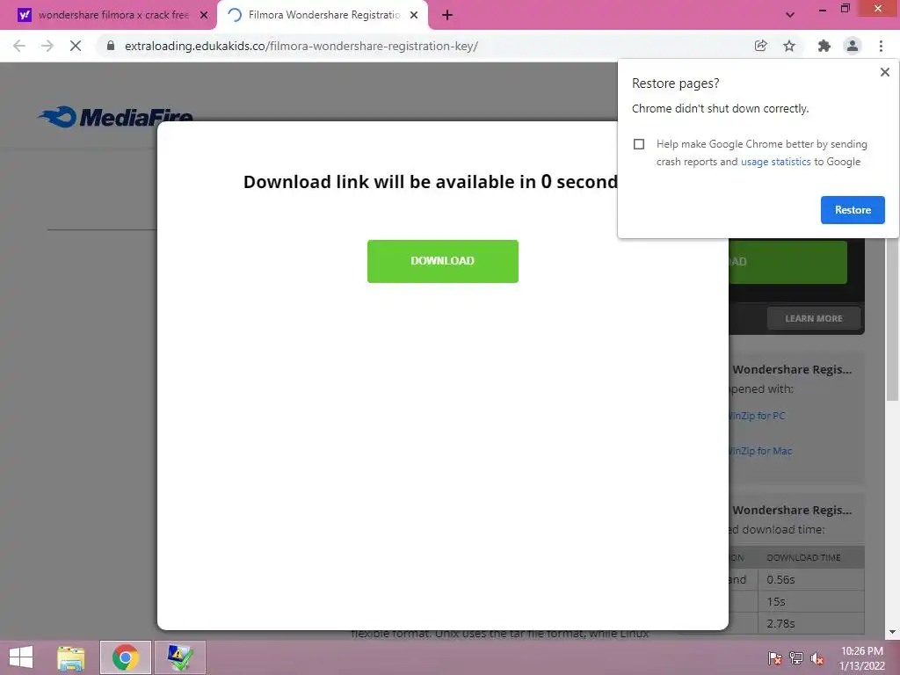Click the back navigation arrow

(19, 46)
